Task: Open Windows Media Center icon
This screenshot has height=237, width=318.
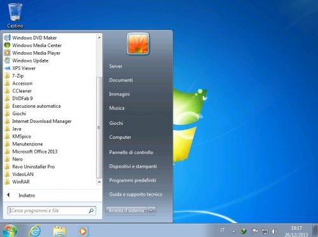Action: 7,45
